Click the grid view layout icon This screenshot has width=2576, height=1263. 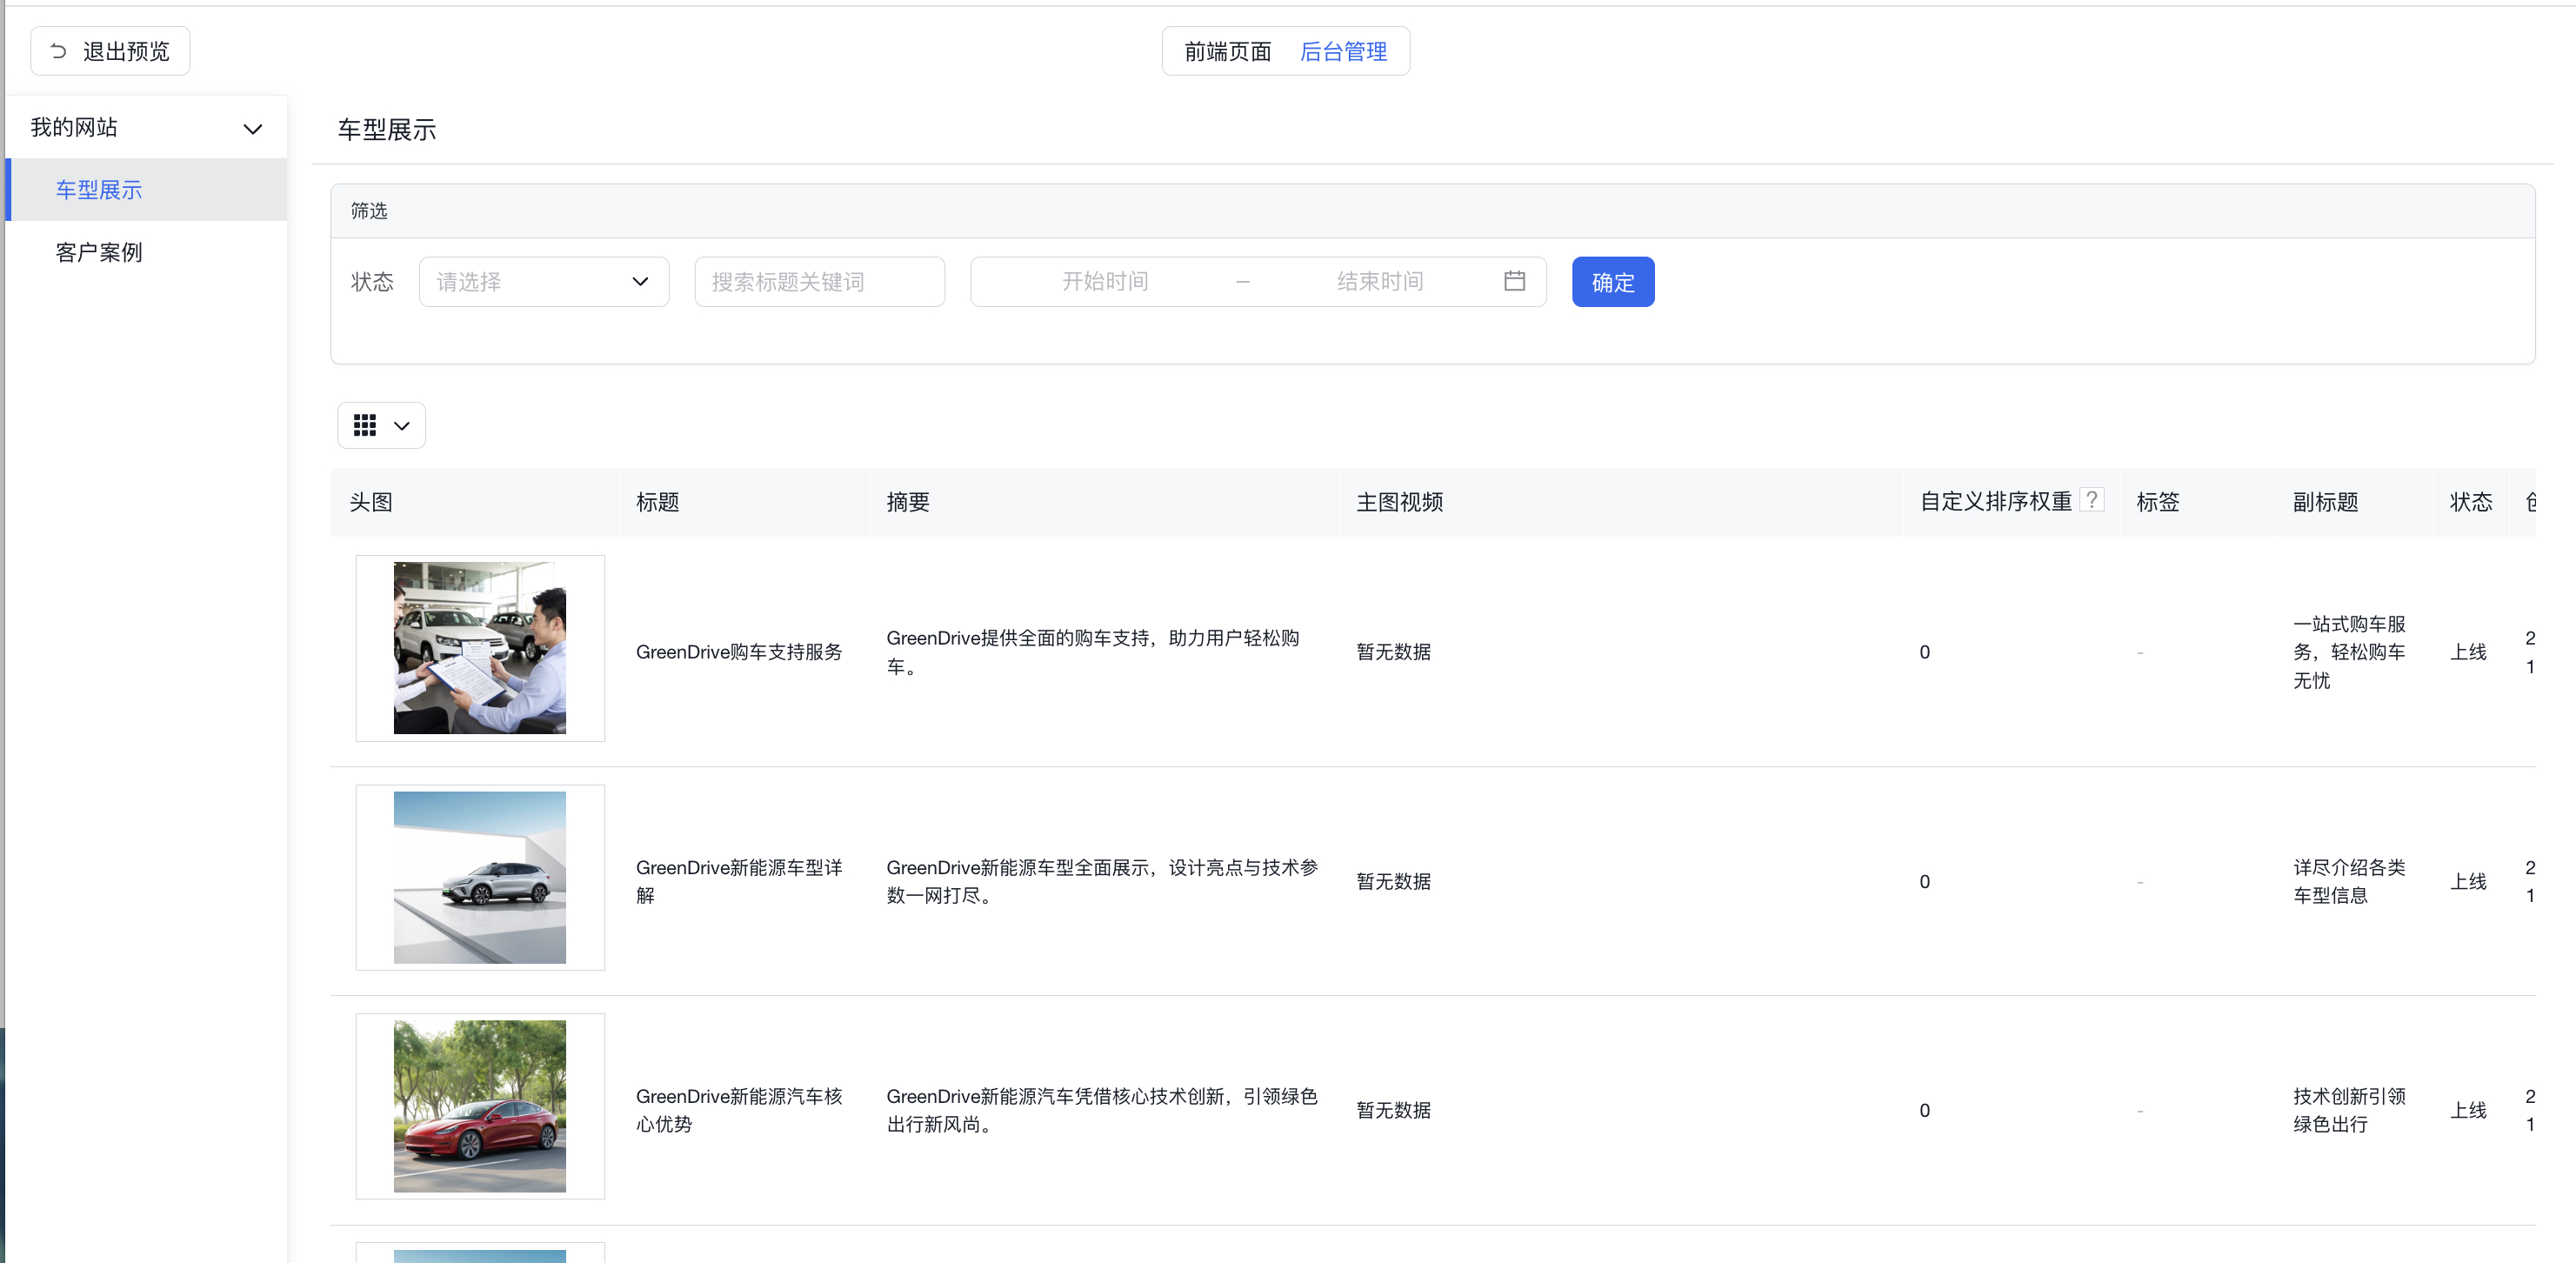pos(365,425)
